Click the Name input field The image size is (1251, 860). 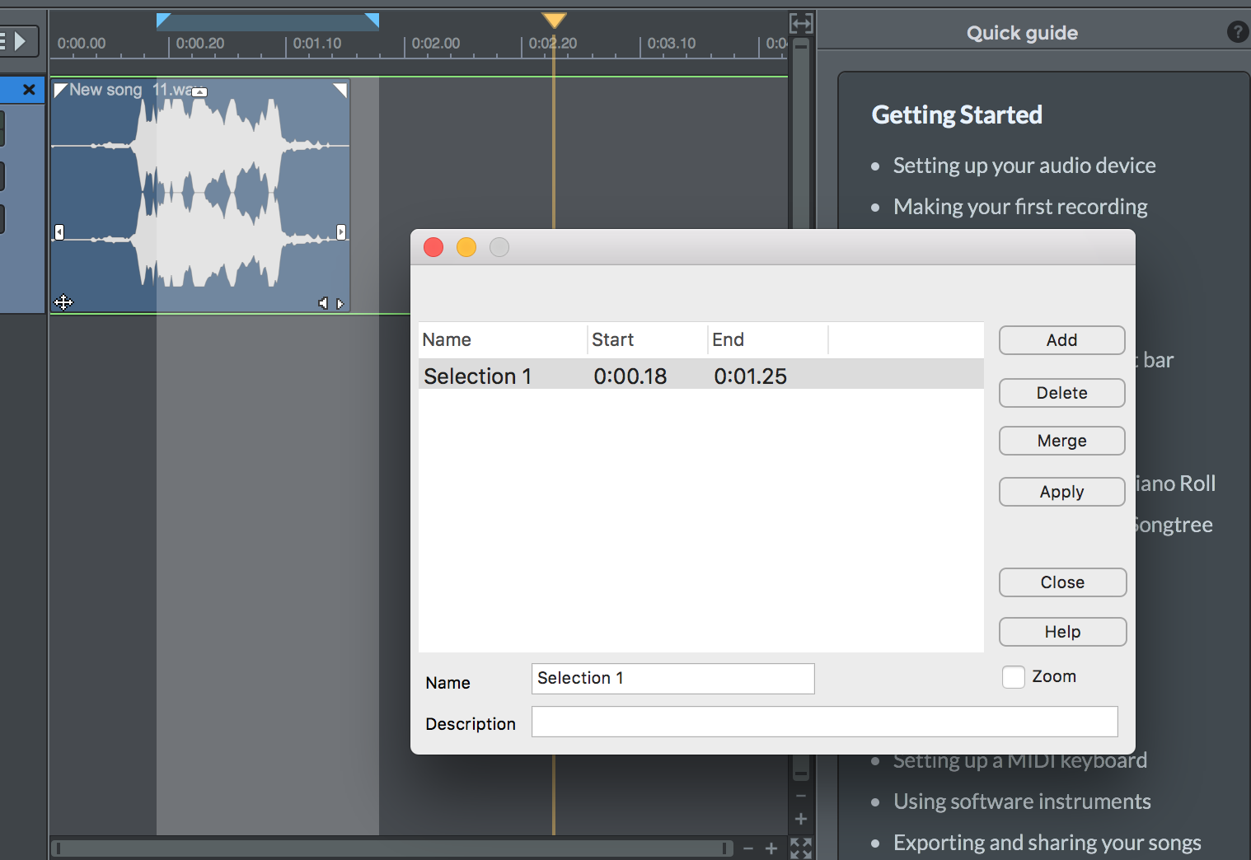click(x=673, y=679)
